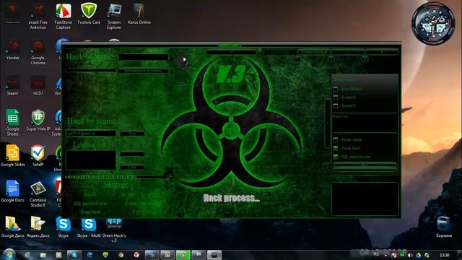Screen dimensions: 462x260
Task: Click the Proxy list text area
Action: click(x=365, y=123)
